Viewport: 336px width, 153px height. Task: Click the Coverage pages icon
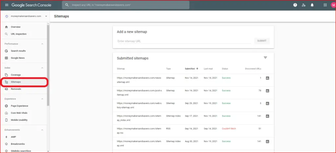(7, 75)
